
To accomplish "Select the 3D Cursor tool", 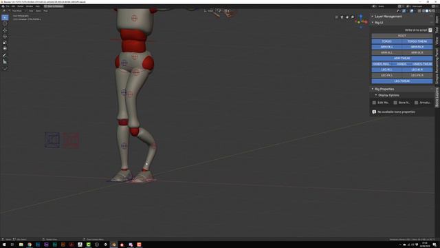I will pos(5,23).
